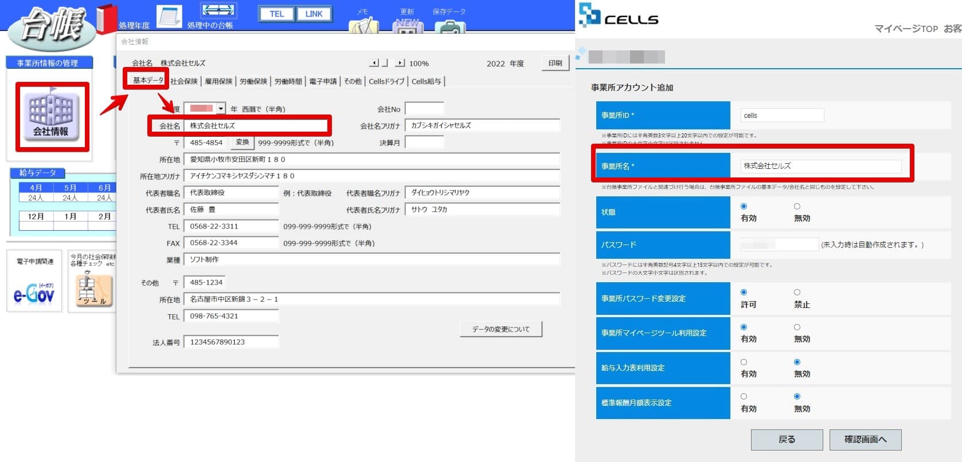Select 有効 for 標準報酬月額表示設定
Screen dimensions: 962x462
click(x=744, y=396)
